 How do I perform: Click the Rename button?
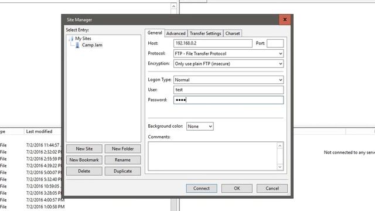pos(122,160)
